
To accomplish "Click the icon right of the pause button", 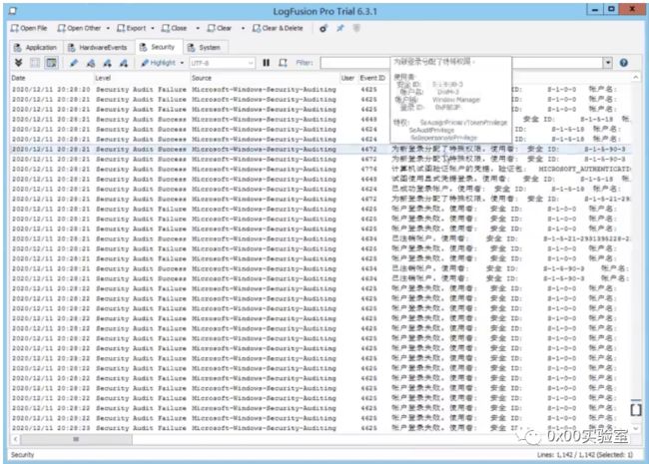I will (284, 63).
